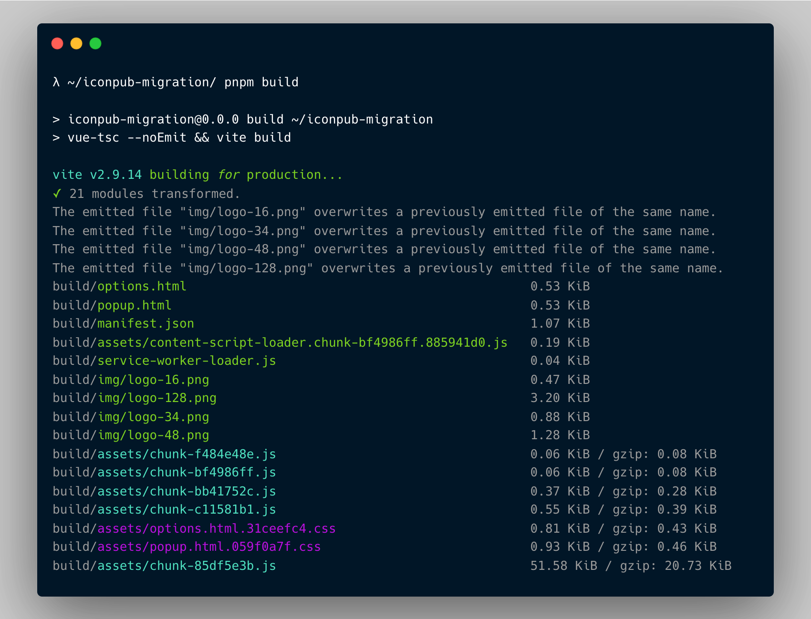
Task: Click the '0.47 KiB' size value
Action: [560, 380]
